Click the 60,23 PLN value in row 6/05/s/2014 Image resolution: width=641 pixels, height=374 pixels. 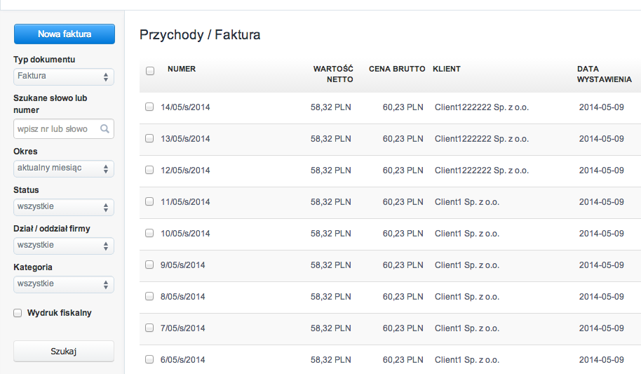point(403,360)
